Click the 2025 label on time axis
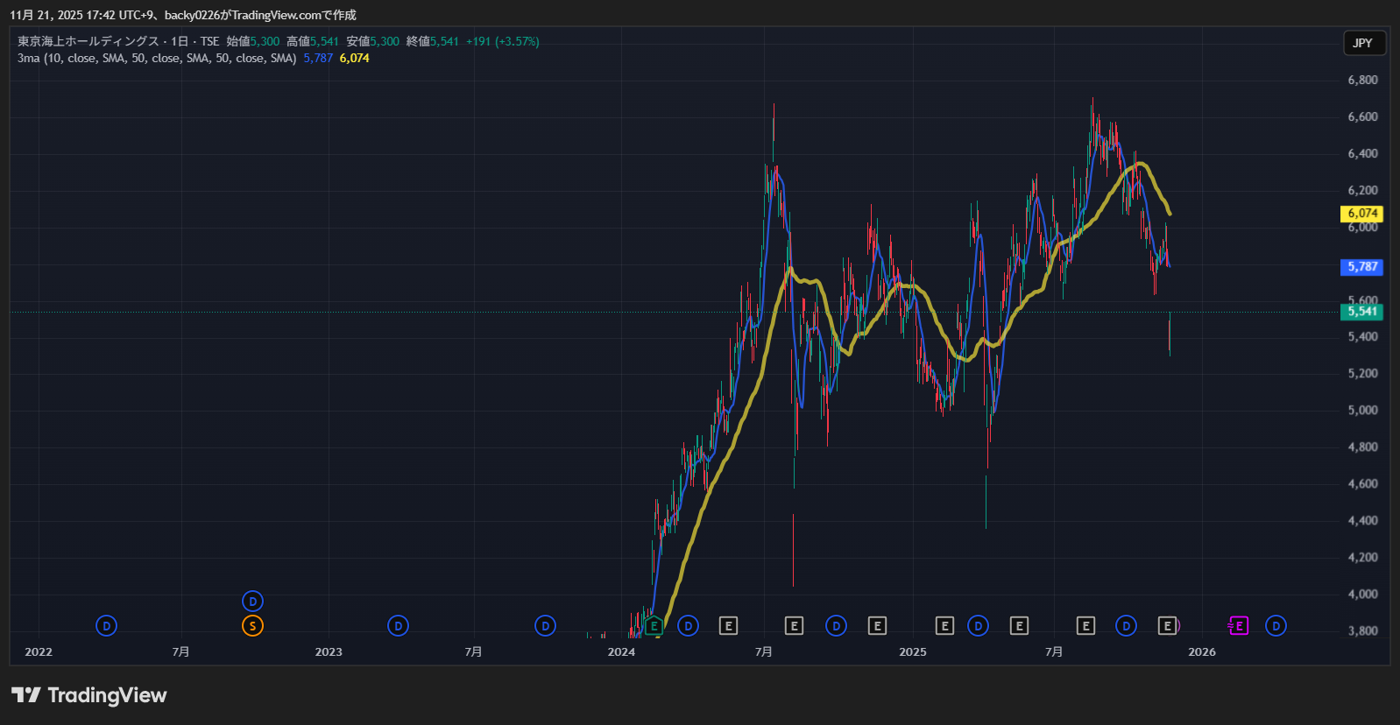 point(912,652)
